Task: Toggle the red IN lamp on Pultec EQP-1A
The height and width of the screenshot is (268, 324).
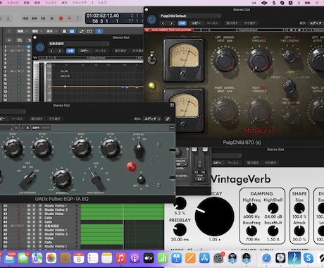Action: coord(131,166)
